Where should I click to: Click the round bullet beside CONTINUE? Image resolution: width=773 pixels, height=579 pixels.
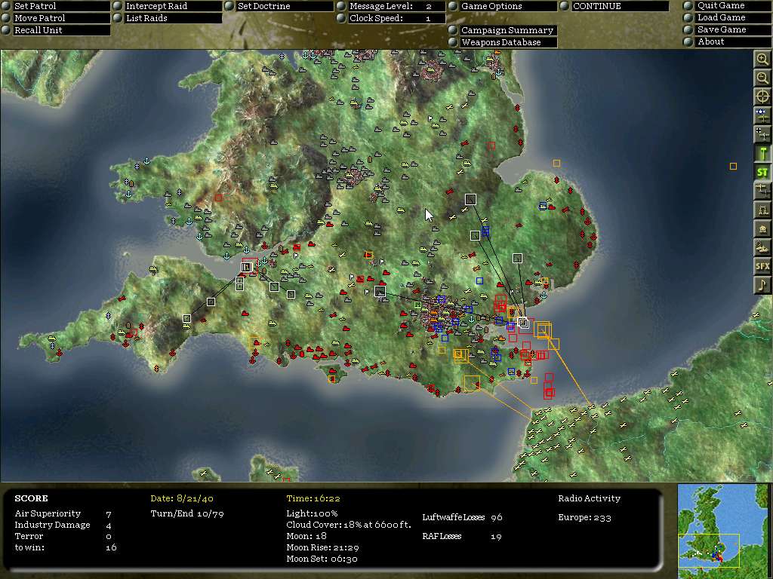[x=565, y=6]
